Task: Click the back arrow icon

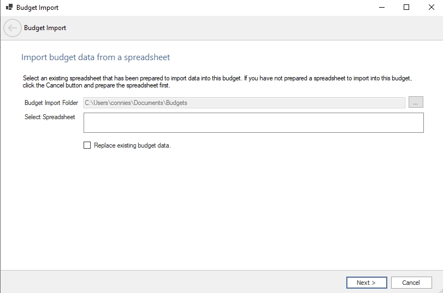Action: pyautogui.click(x=13, y=28)
